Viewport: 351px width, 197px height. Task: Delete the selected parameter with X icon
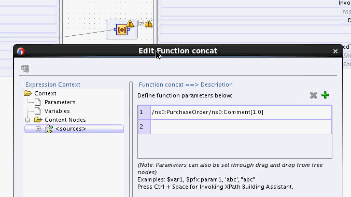point(313,95)
